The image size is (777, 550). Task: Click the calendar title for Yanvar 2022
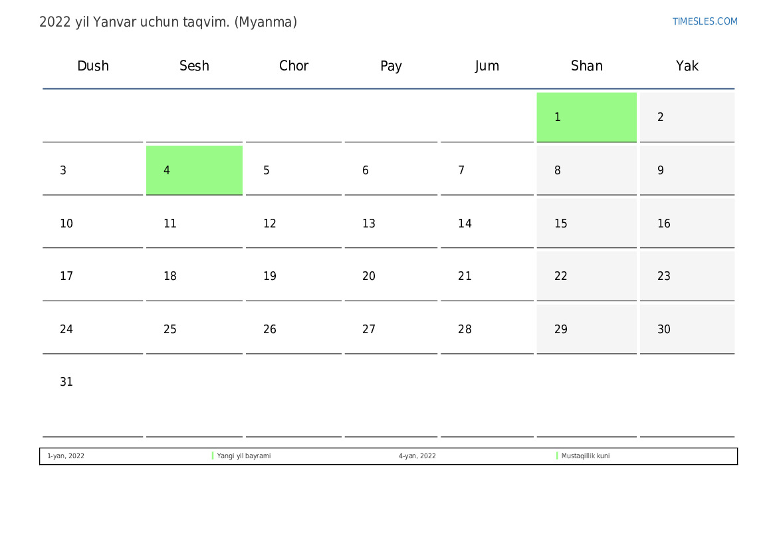pyautogui.click(x=168, y=22)
